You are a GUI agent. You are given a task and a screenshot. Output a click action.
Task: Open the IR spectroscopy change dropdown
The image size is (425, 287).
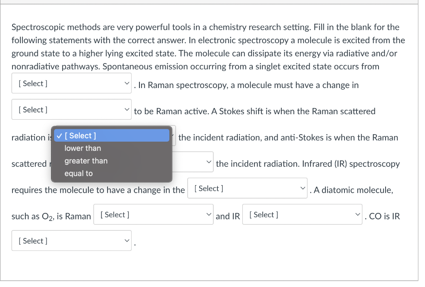tap(247, 188)
